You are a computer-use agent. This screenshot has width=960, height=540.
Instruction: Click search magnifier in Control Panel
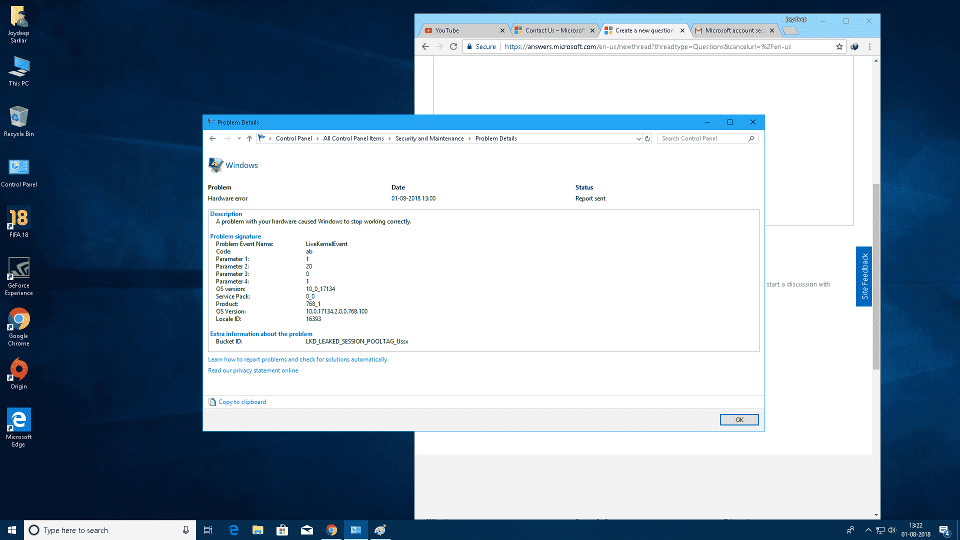point(751,138)
